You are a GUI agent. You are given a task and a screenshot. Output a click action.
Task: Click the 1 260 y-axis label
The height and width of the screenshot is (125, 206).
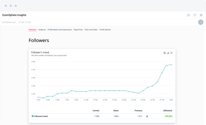click(33, 62)
